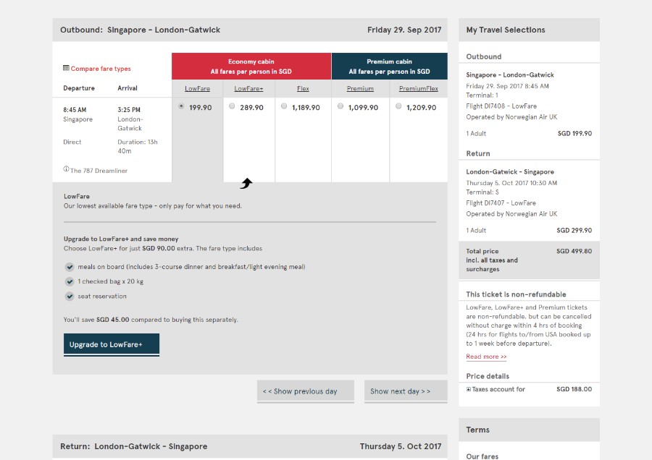The width and height of the screenshot is (652, 460).
Task: Click the Premium cabin header tab
Action: [x=390, y=66]
